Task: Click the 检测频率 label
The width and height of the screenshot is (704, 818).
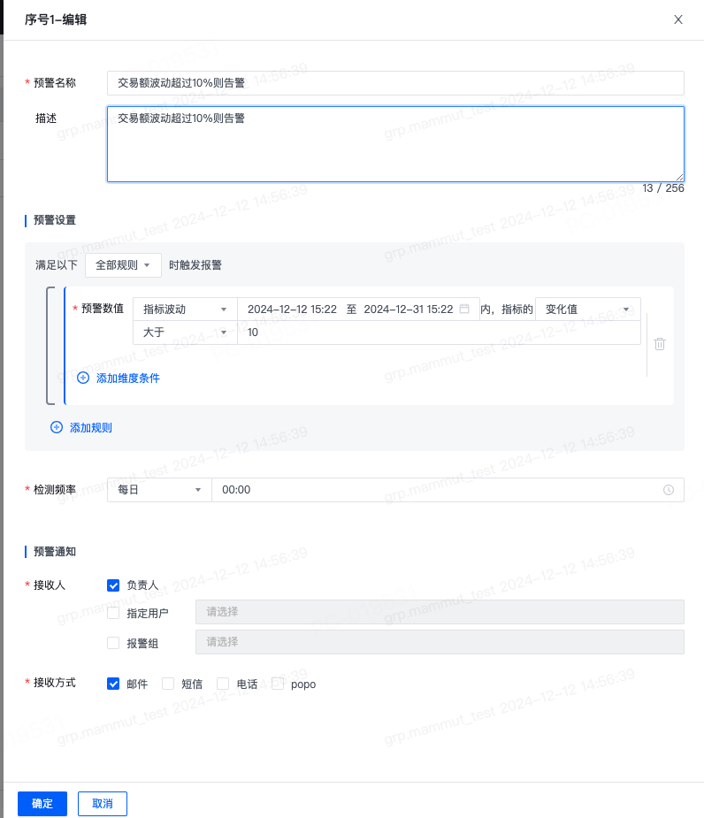Action: (x=55, y=489)
